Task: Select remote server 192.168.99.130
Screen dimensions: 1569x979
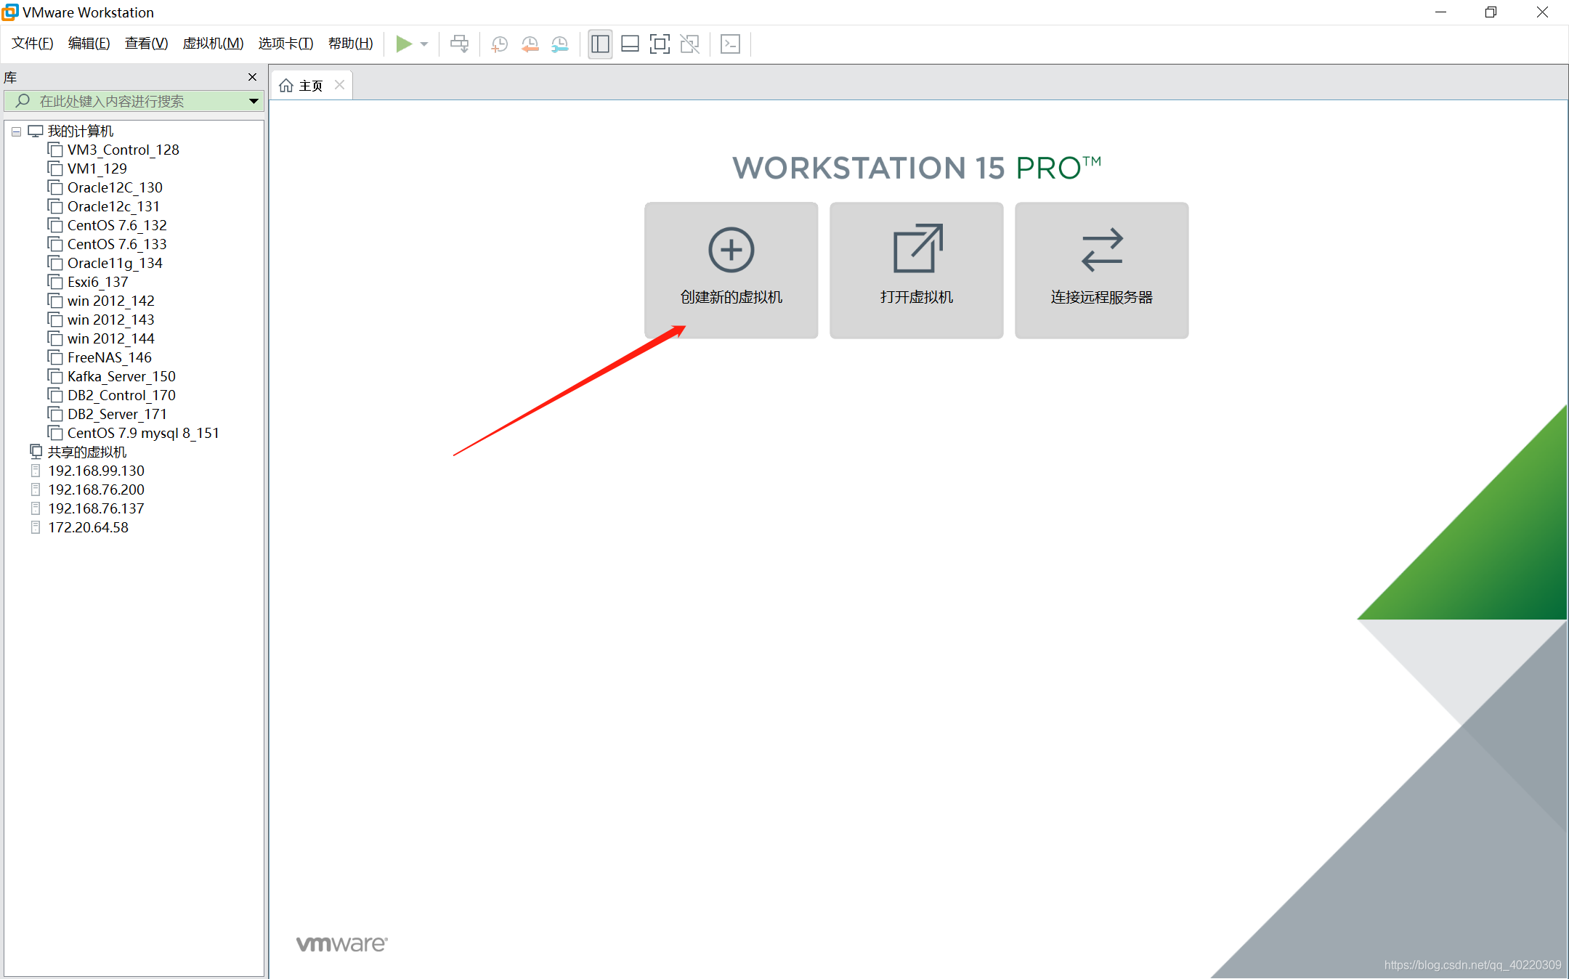Action: pos(96,471)
